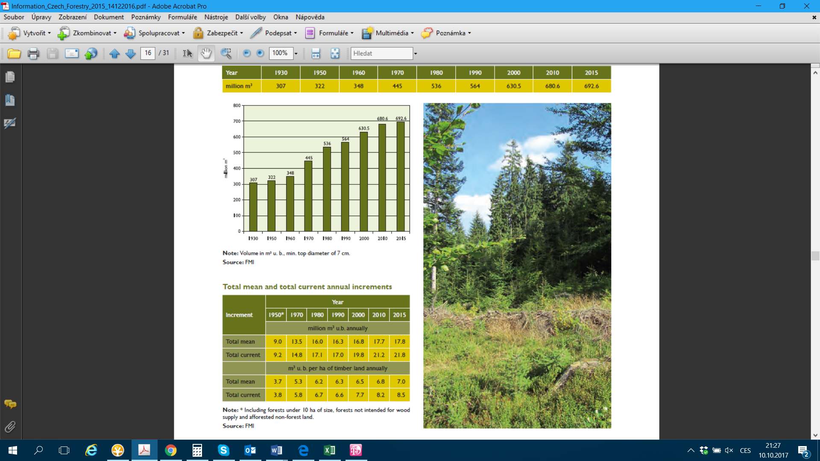
Task: Open the Nástroje menu
Action: 216,17
